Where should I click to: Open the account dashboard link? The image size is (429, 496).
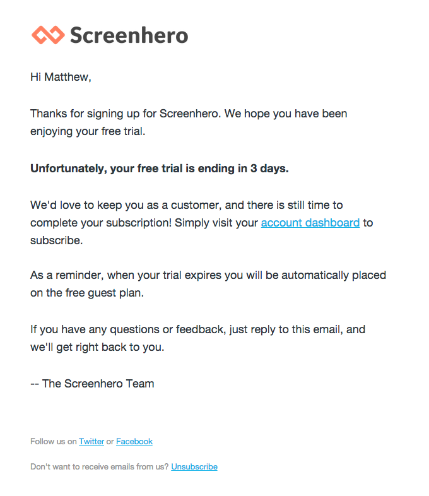[310, 223]
